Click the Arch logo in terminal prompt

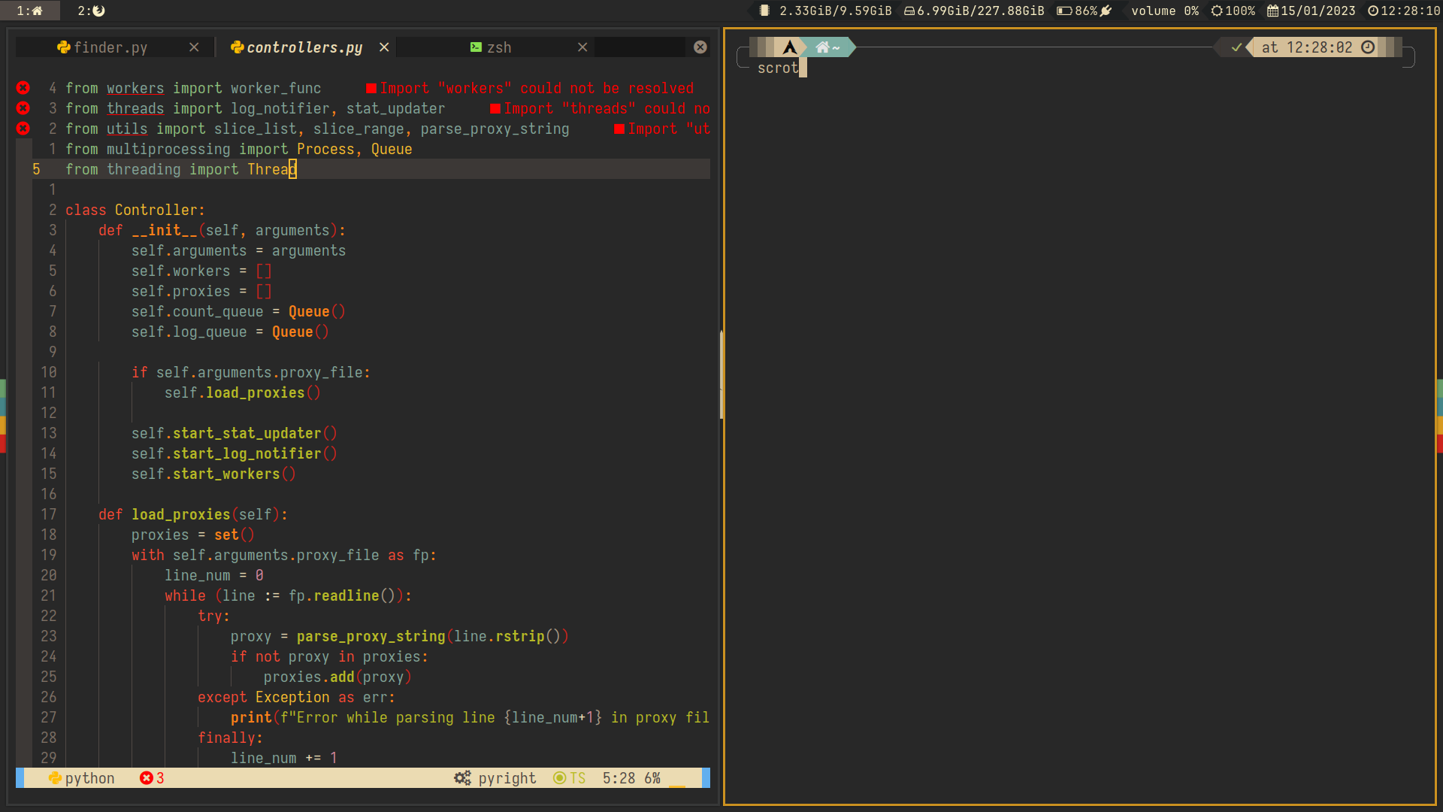pos(789,47)
